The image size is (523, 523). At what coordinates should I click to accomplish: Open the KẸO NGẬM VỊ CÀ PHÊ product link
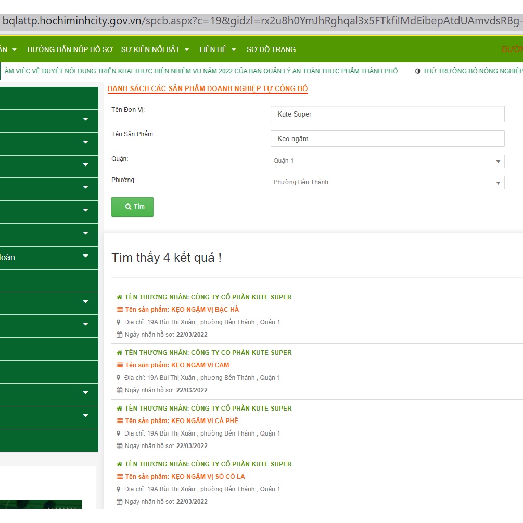point(205,421)
